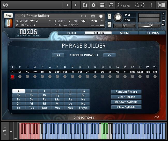Click the exclamation panic icon

tap(151, 5)
